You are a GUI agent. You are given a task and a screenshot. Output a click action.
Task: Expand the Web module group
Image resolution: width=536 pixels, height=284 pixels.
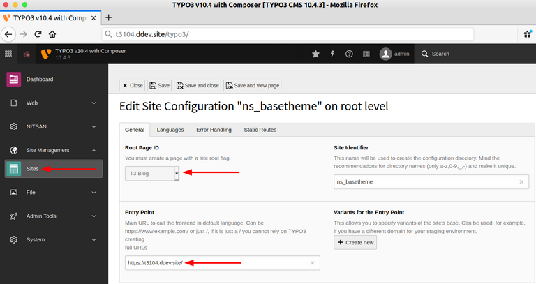94,103
